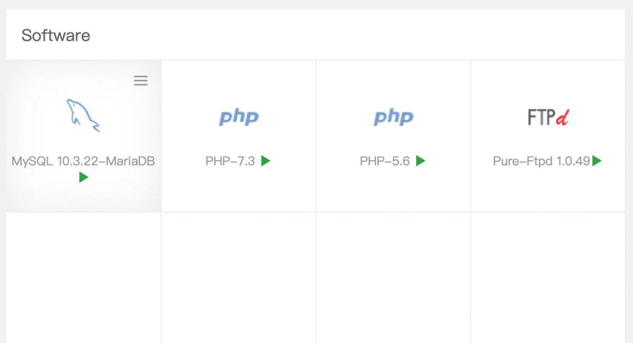This screenshot has height=343, width=633.
Task: Click the FTPd logo icon
Action: (x=549, y=117)
